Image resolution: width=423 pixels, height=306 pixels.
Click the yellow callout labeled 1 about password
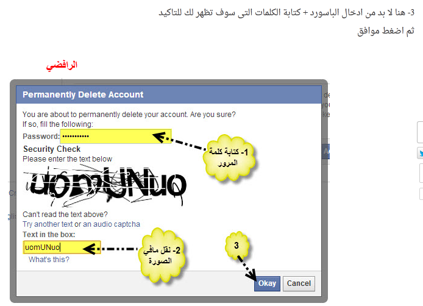229,157
